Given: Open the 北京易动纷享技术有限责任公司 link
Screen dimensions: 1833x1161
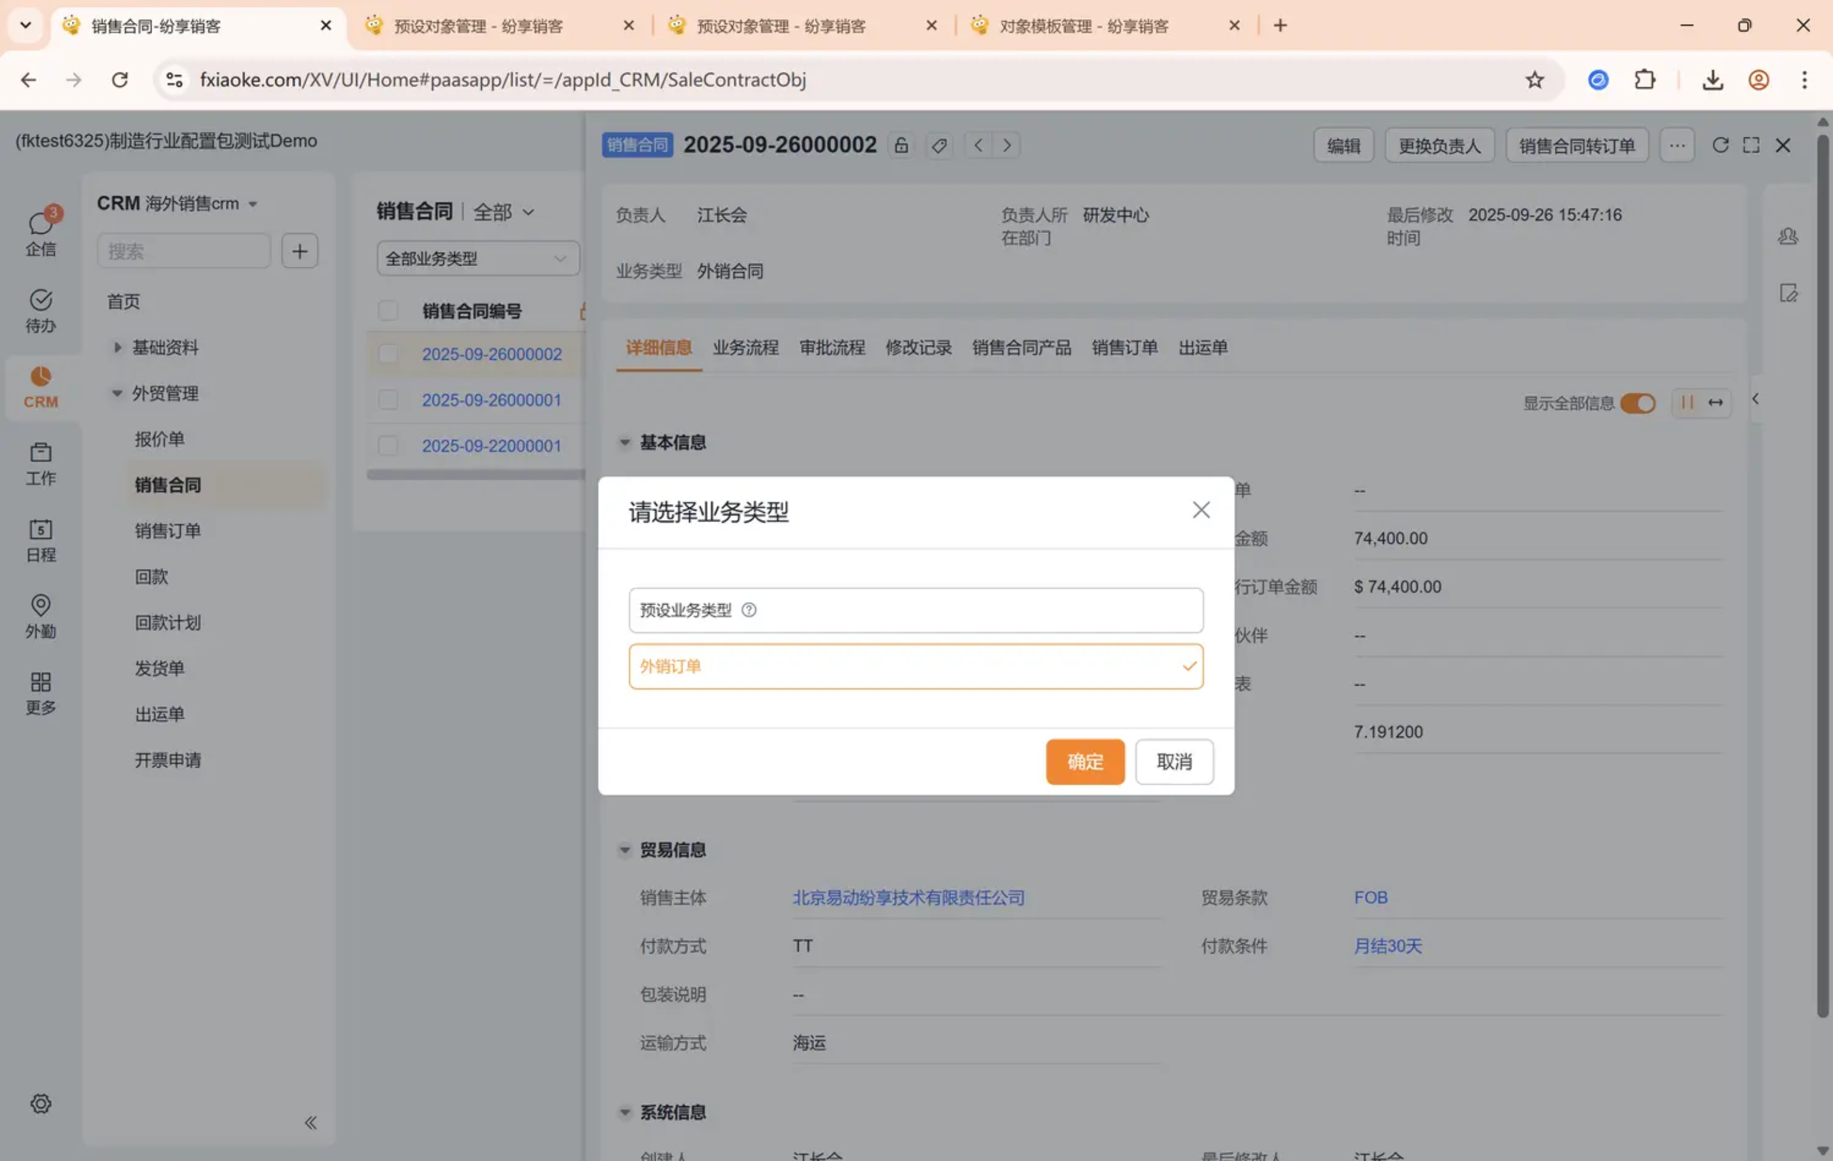Looking at the screenshot, I should click(x=908, y=897).
